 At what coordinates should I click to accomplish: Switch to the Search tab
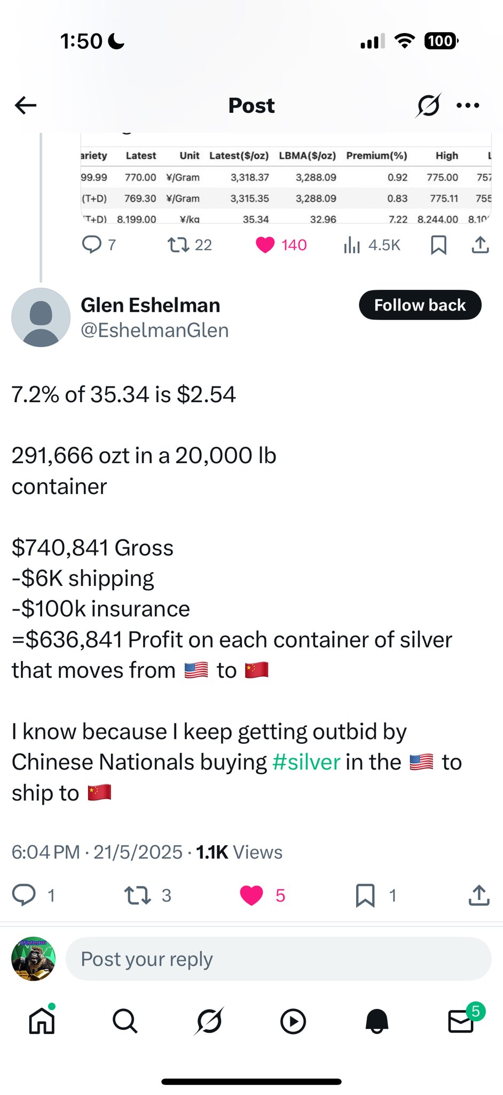pyautogui.click(x=125, y=1021)
